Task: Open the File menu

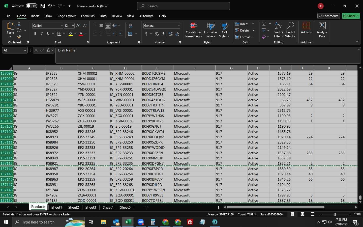Action: (x=8, y=16)
